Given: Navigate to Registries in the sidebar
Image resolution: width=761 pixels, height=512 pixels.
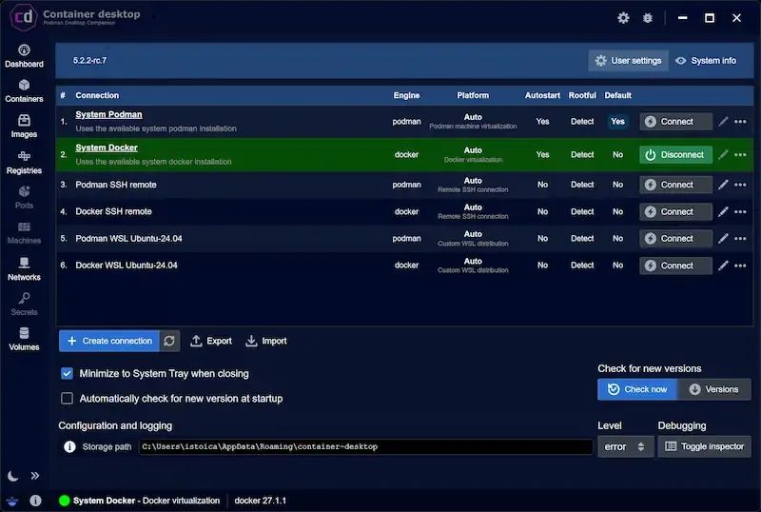Looking at the screenshot, I should click(x=24, y=162).
